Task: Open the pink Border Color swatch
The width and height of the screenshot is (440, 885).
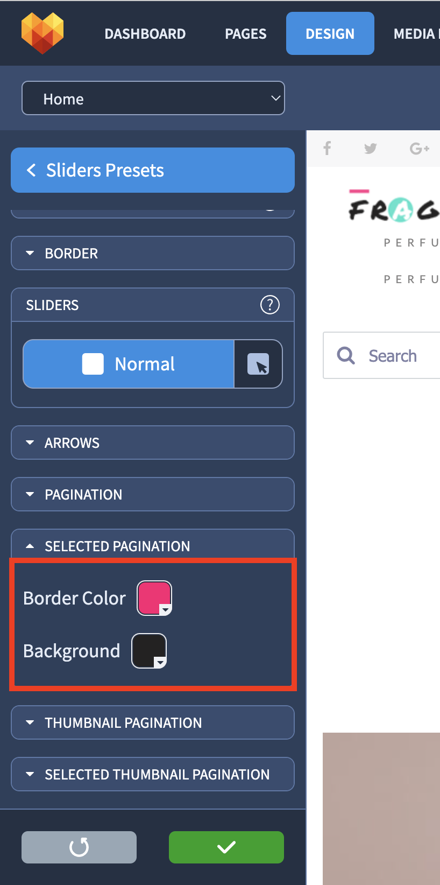Action: [155, 598]
